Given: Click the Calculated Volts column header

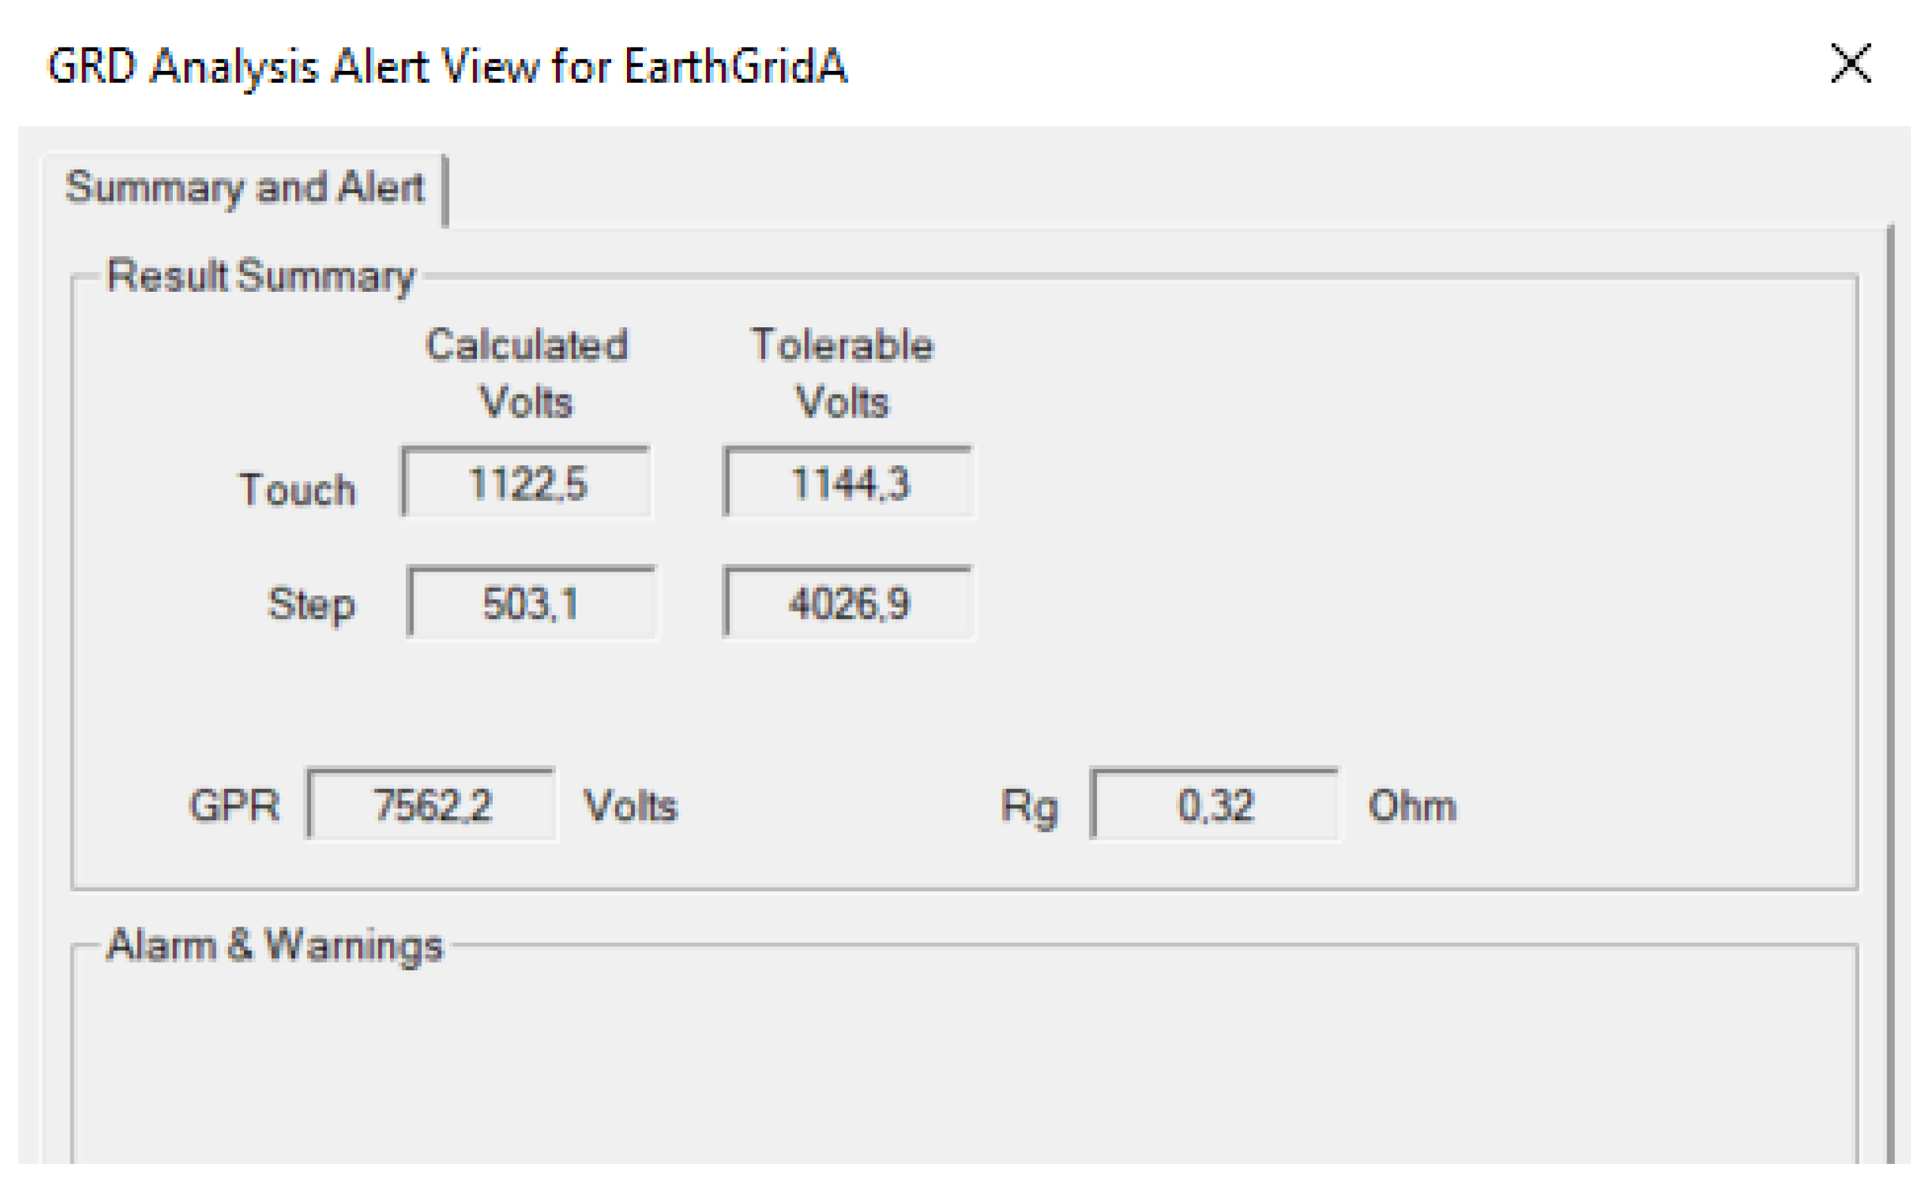Looking at the screenshot, I should [x=526, y=372].
